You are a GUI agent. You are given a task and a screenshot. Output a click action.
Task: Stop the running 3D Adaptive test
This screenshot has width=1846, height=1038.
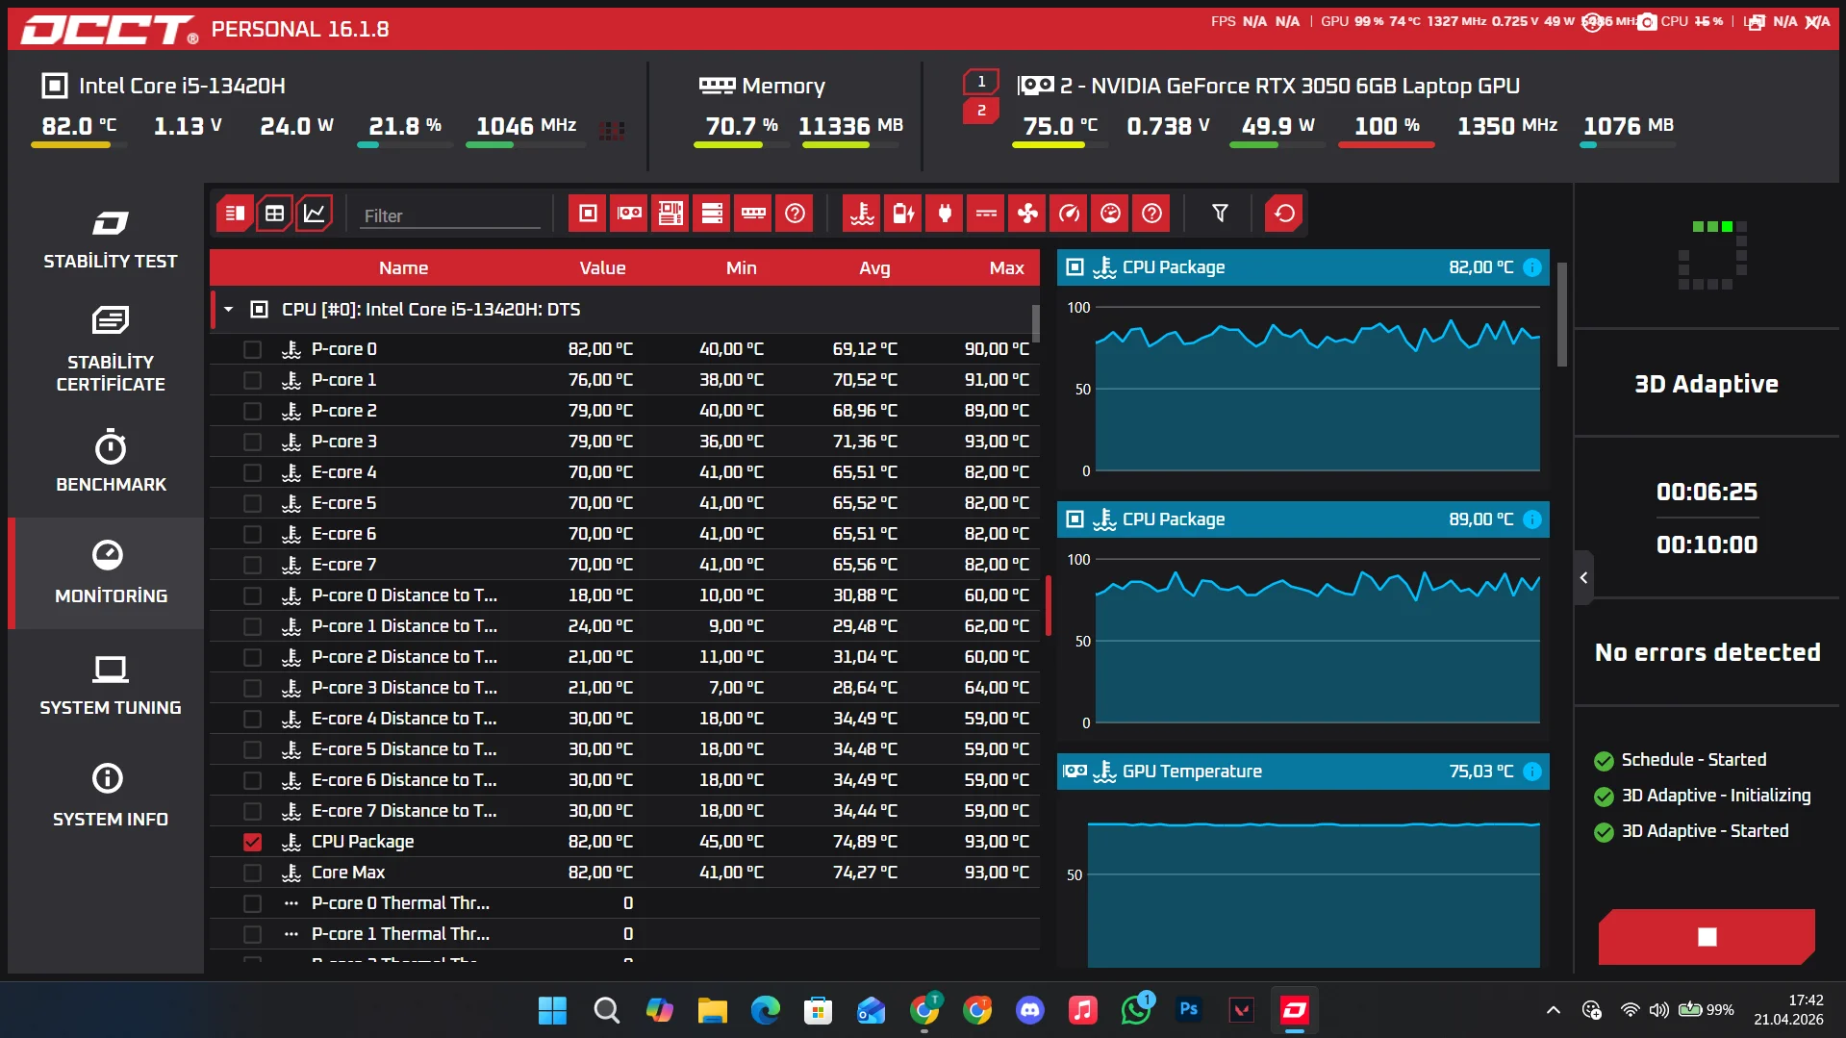(1707, 937)
